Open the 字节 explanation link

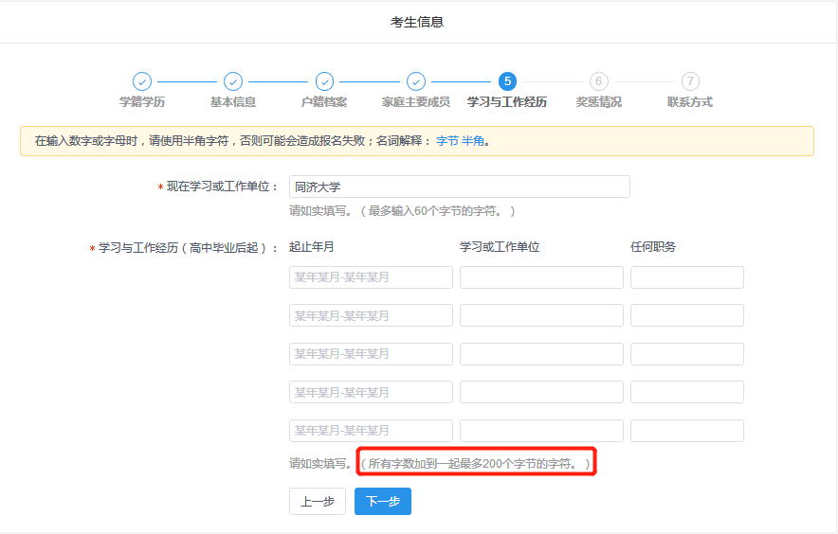447,141
